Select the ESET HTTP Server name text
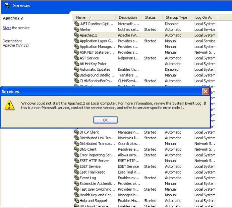Screen dimensions: 232x208 pos(94,161)
